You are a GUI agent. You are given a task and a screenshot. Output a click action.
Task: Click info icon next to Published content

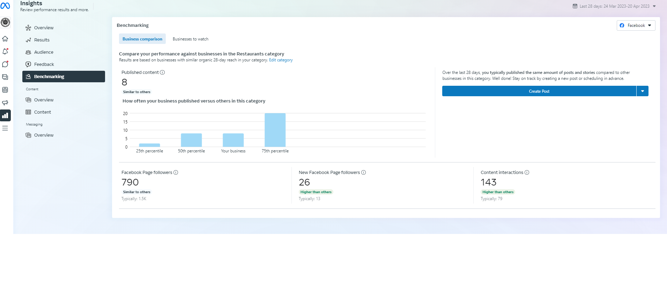pos(162,73)
